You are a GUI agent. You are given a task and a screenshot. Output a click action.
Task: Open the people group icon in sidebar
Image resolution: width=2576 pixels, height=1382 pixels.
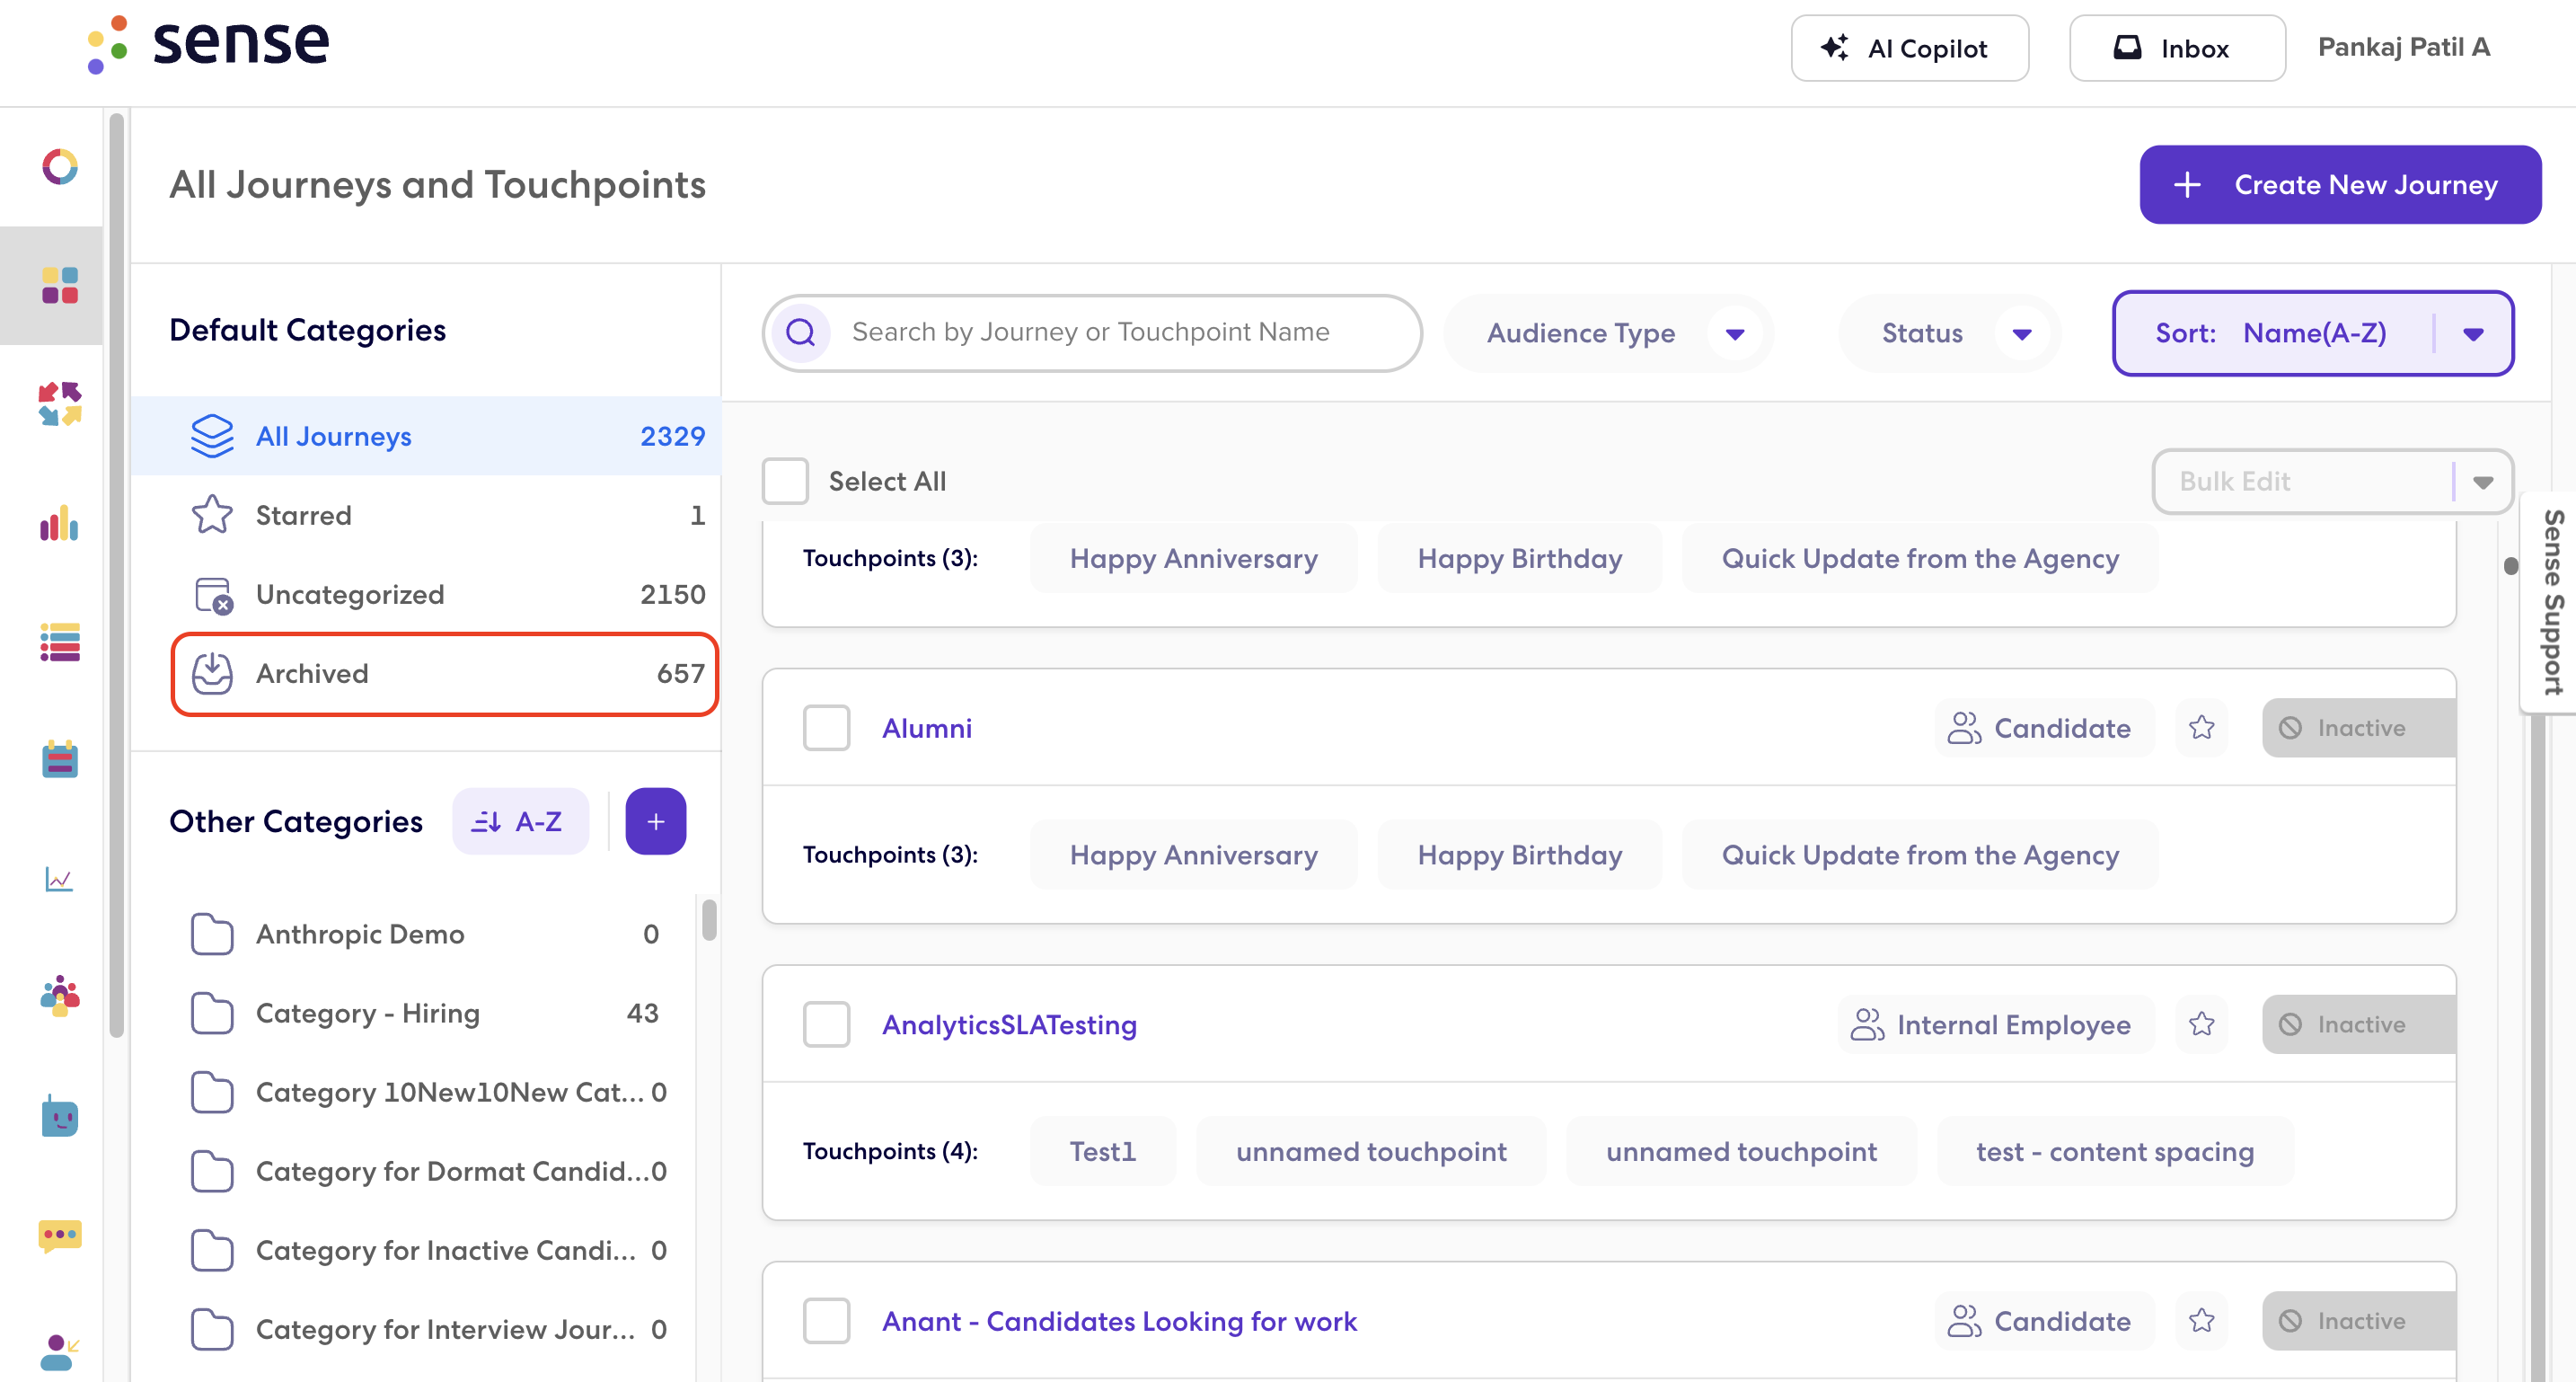pyautogui.click(x=60, y=997)
